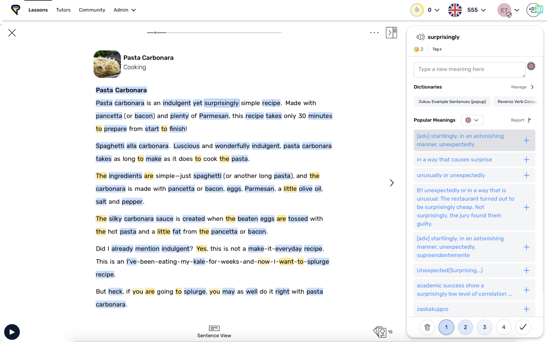
Task: Open lesson options via the three-dots icon
Action: click(374, 32)
